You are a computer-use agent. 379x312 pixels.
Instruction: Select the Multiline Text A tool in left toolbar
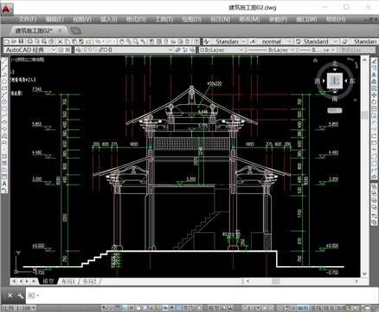(4, 184)
